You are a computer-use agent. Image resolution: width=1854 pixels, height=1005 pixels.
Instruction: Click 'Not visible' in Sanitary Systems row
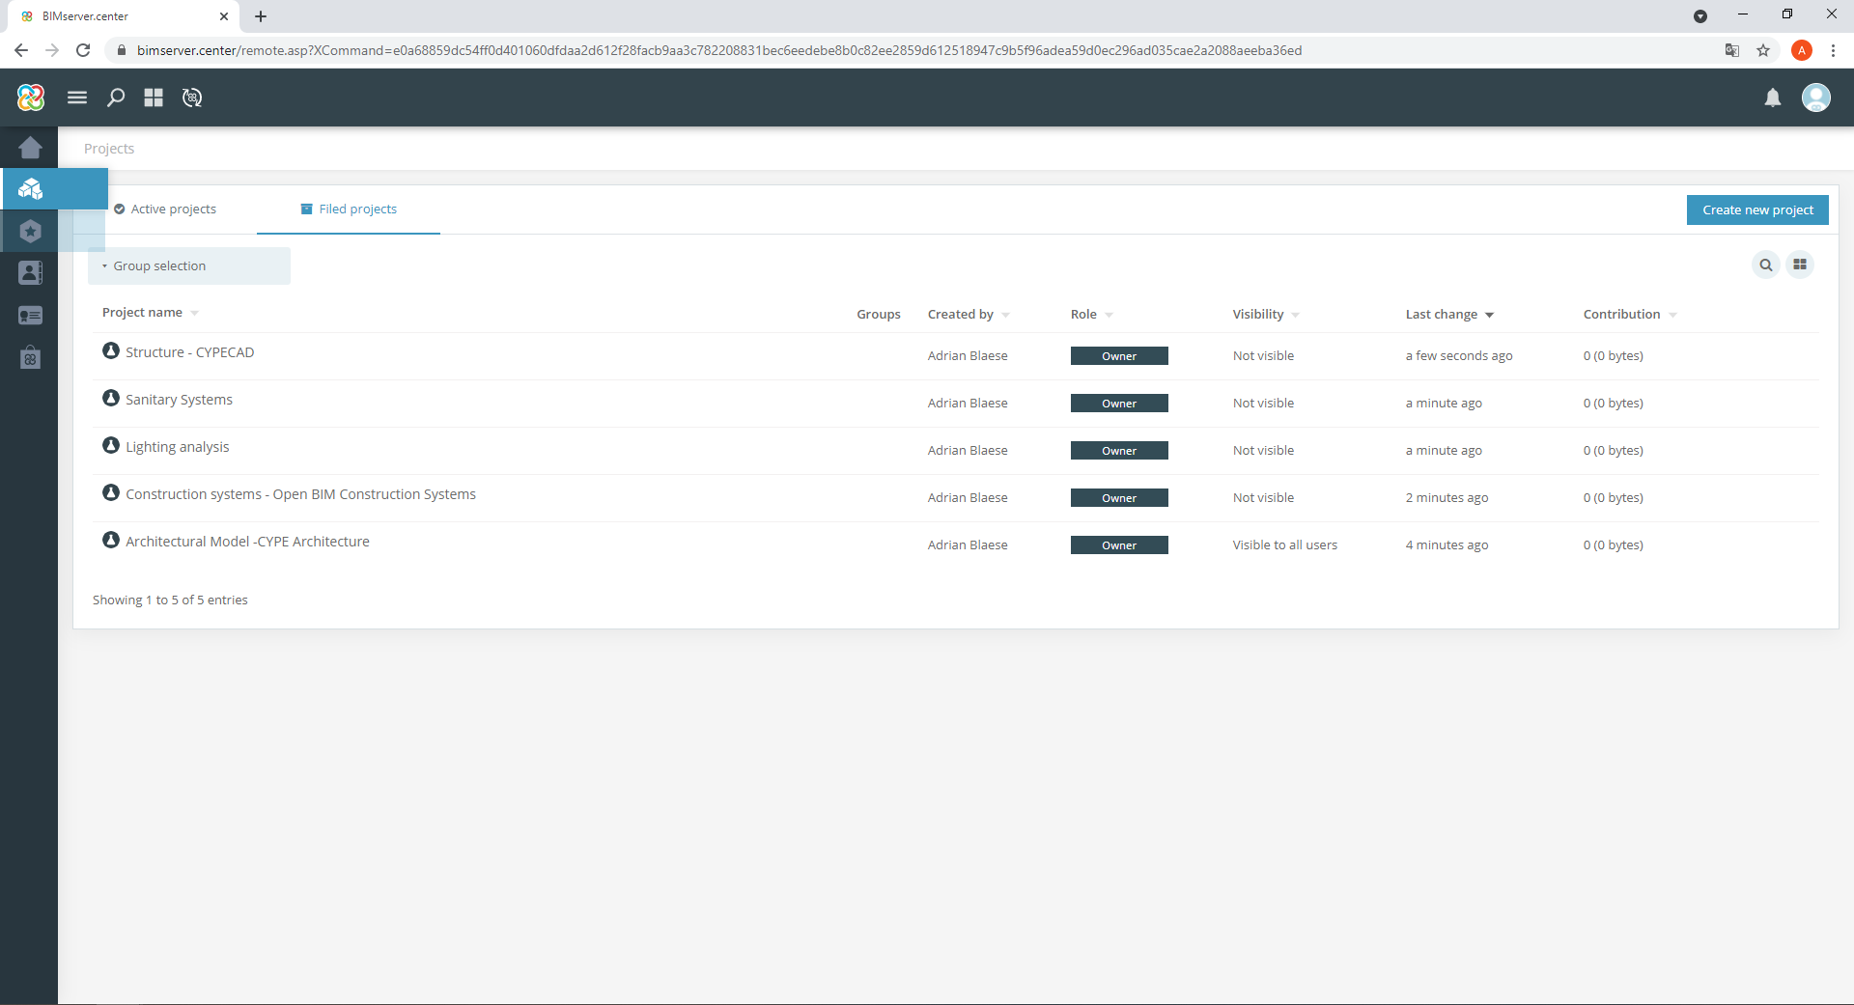(1263, 404)
